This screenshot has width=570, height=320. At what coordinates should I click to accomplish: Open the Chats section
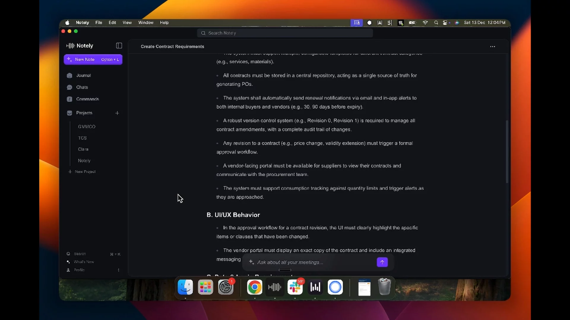(x=82, y=87)
